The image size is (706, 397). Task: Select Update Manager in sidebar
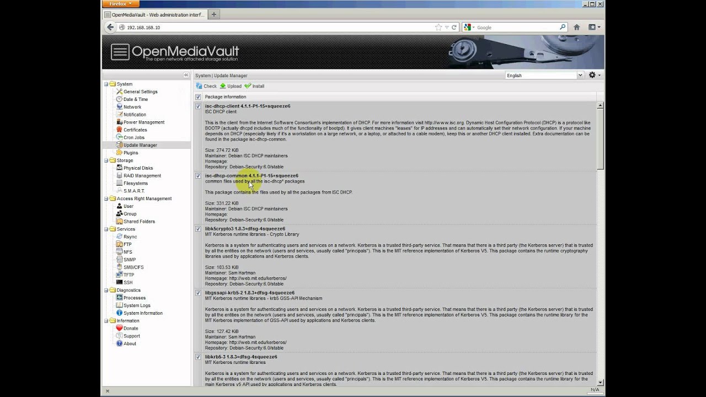pyautogui.click(x=140, y=145)
